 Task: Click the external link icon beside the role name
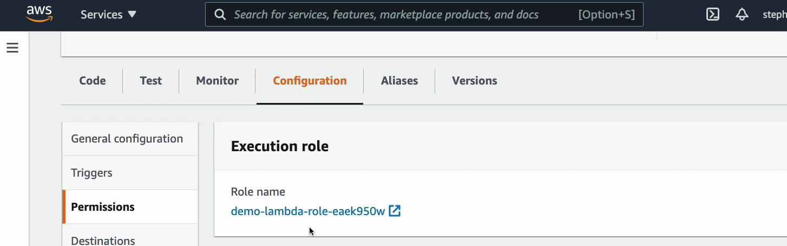point(395,211)
